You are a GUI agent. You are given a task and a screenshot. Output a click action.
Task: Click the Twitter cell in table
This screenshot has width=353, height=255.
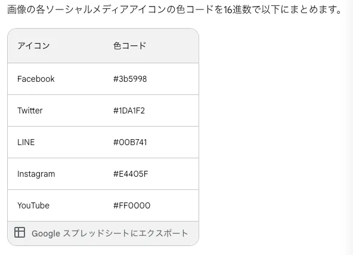30,110
